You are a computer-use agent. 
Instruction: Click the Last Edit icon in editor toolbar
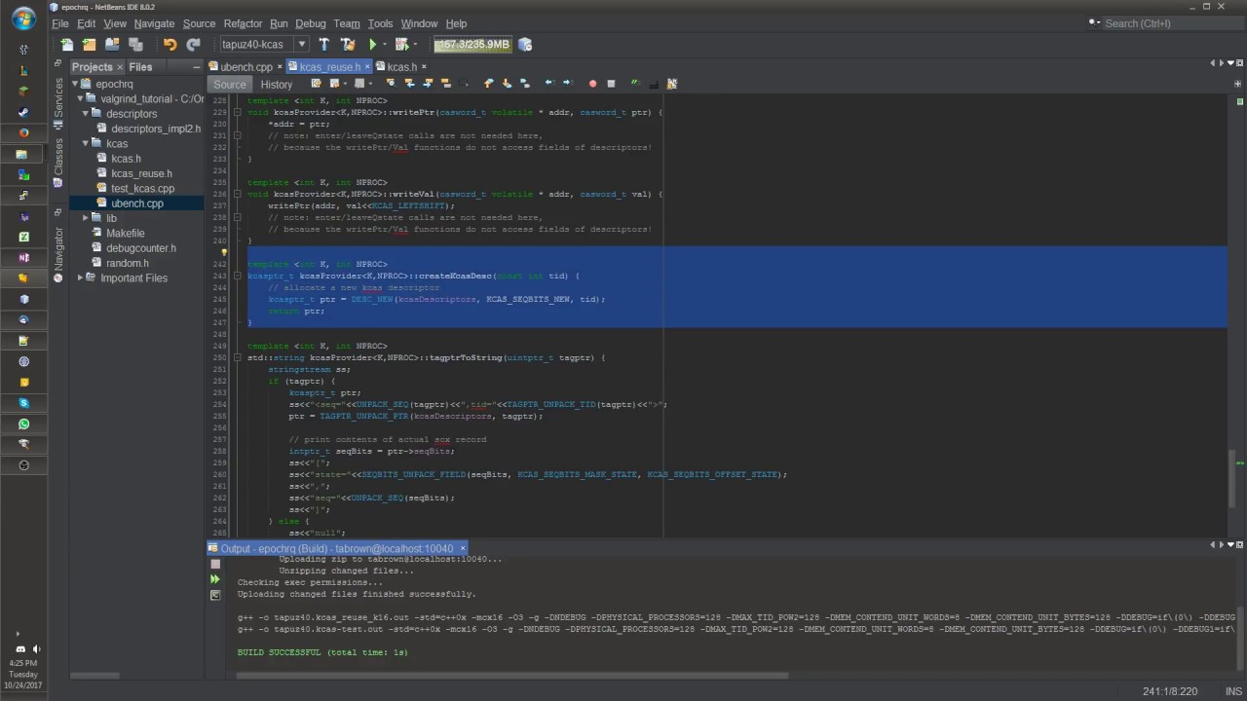pos(316,84)
